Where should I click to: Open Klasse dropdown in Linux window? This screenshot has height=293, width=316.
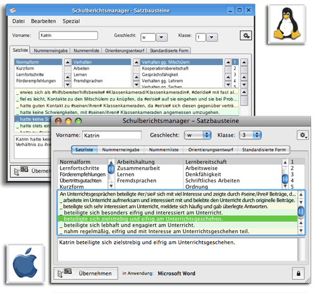click(x=212, y=37)
